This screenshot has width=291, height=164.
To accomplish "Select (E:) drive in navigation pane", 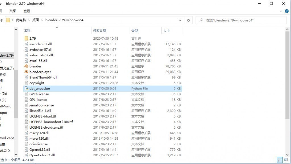I will 3,100.
